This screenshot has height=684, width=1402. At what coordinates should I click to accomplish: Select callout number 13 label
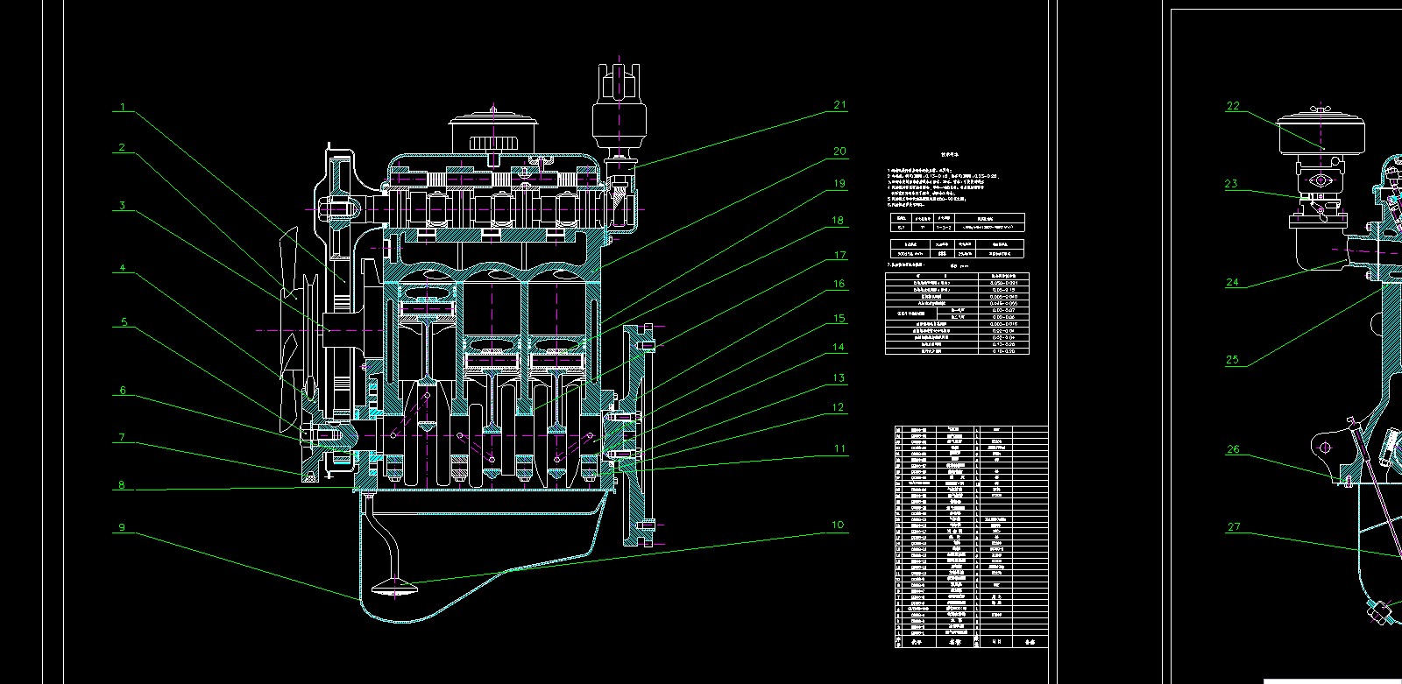pos(839,378)
